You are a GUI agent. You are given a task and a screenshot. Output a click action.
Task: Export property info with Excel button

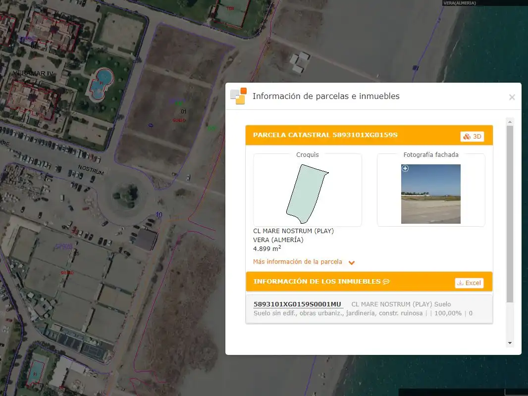click(469, 283)
